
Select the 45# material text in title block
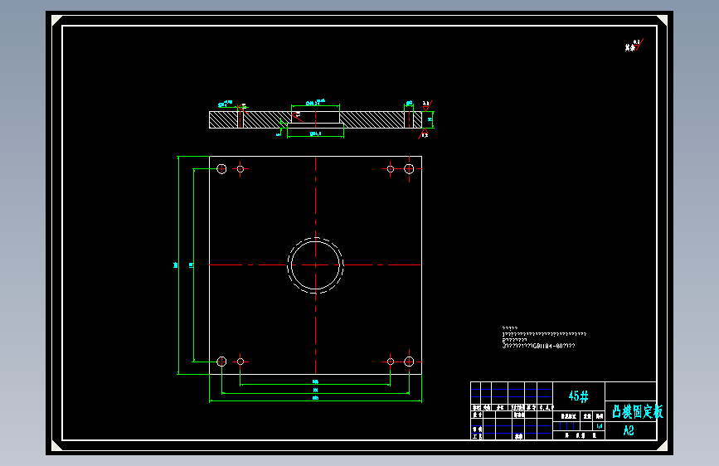578,396
